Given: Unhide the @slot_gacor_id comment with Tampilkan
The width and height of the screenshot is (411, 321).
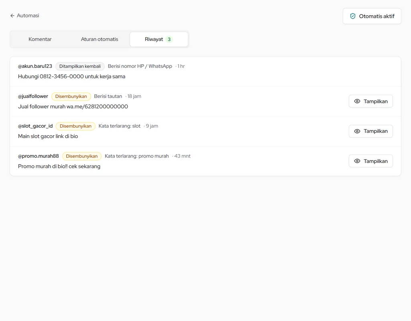Looking at the screenshot, I should 370,131.
